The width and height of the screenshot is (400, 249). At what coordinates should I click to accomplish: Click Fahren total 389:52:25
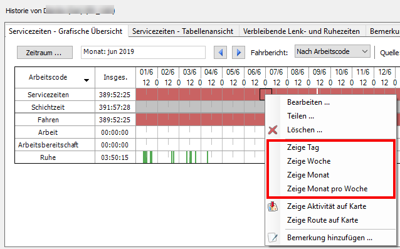115,120
